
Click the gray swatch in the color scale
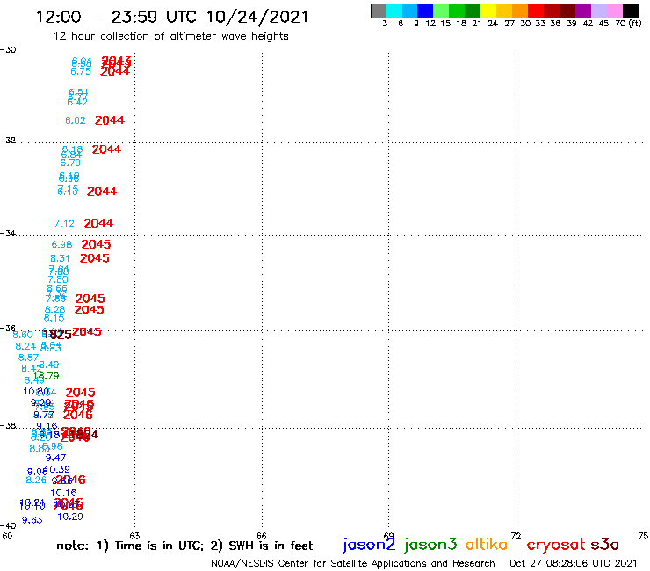(379, 11)
